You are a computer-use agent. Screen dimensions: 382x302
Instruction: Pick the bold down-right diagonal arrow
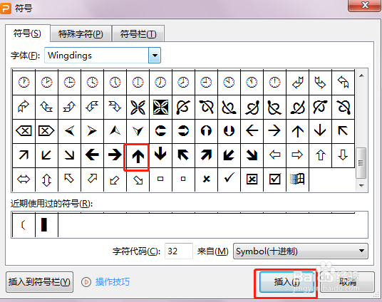pyautogui.click(x=252, y=155)
